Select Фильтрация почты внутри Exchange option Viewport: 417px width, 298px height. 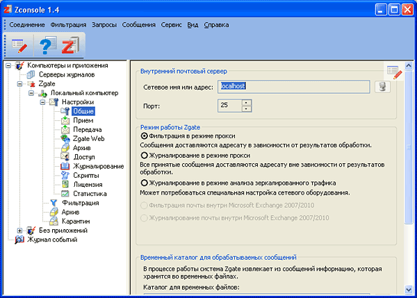coord(144,205)
